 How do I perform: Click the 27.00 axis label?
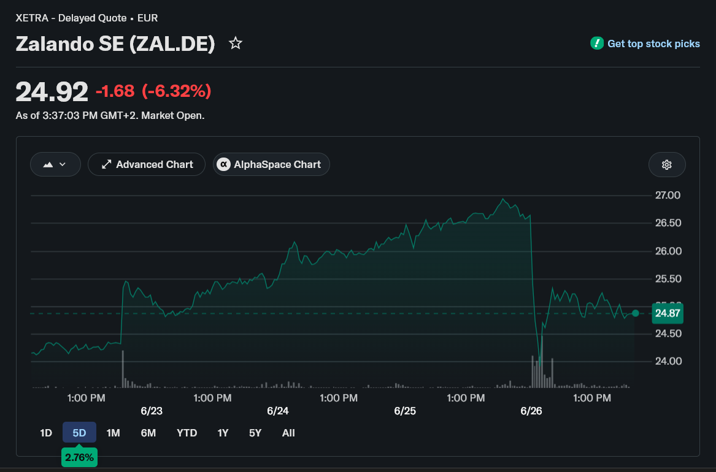pos(668,195)
